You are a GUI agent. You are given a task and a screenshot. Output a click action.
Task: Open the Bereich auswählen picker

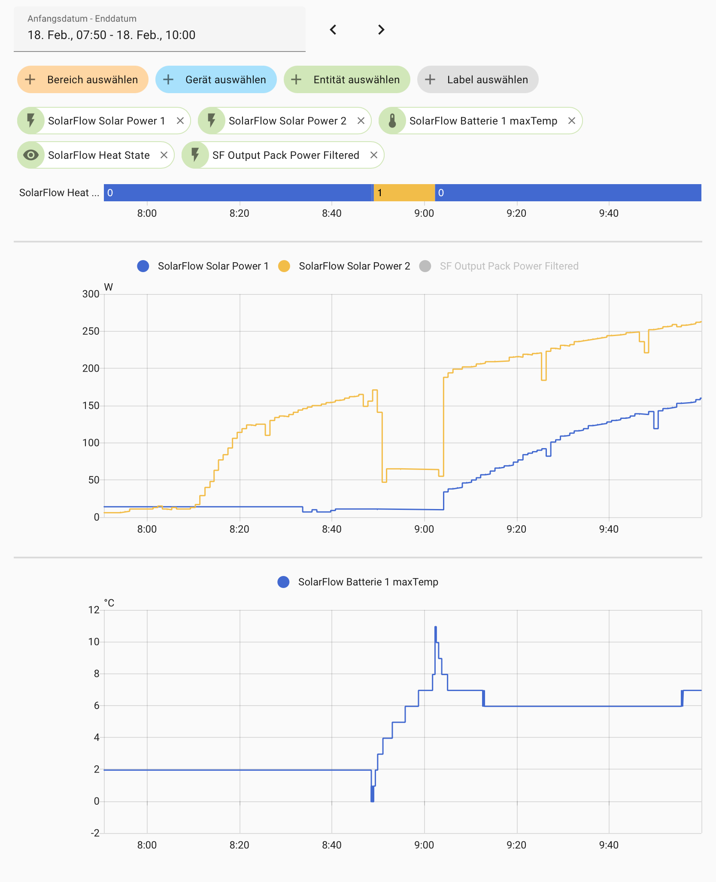coord(83,80)
